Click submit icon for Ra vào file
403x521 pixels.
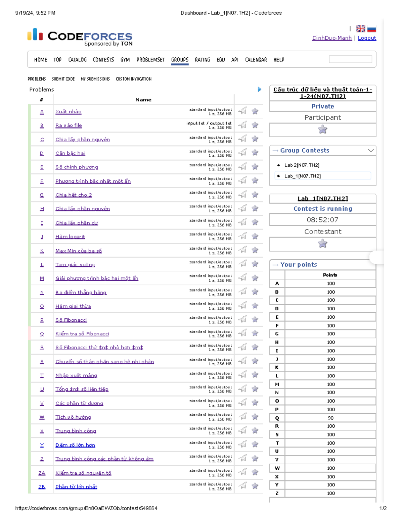coord(242,125)
